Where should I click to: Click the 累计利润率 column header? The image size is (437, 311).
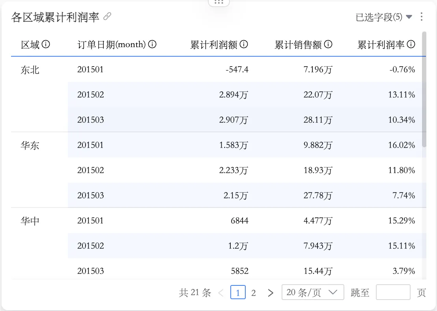pyautogui.click(x=381, y=45)
